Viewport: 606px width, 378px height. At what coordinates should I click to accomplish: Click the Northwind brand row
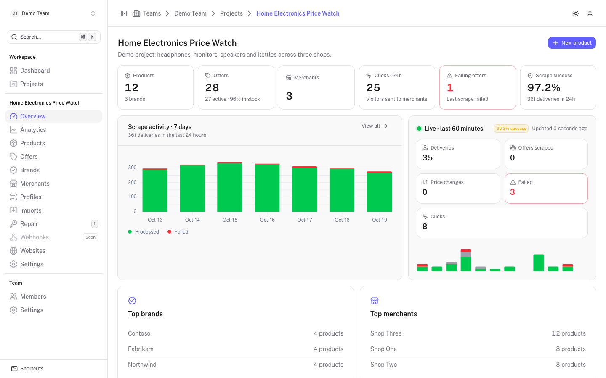tap(236, 365)
